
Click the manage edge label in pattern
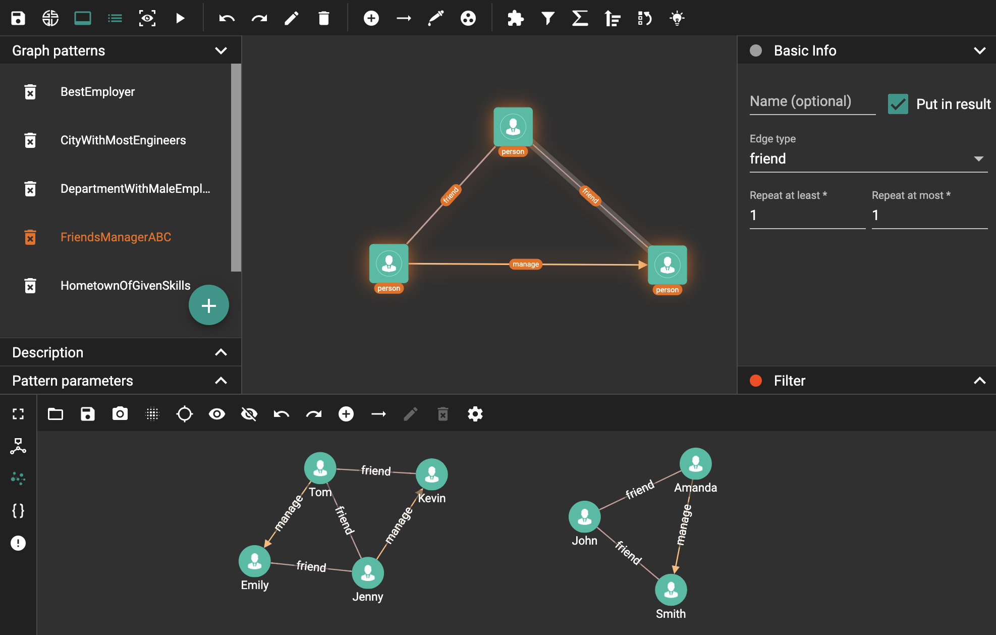[x=525, y=264]
